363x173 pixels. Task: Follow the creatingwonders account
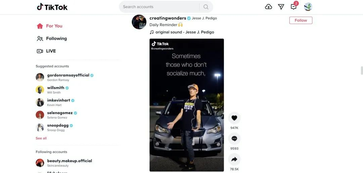click(301, 20)
